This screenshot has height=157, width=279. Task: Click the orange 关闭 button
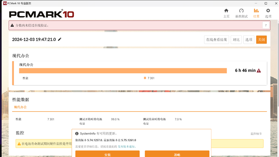click(261, 39)
